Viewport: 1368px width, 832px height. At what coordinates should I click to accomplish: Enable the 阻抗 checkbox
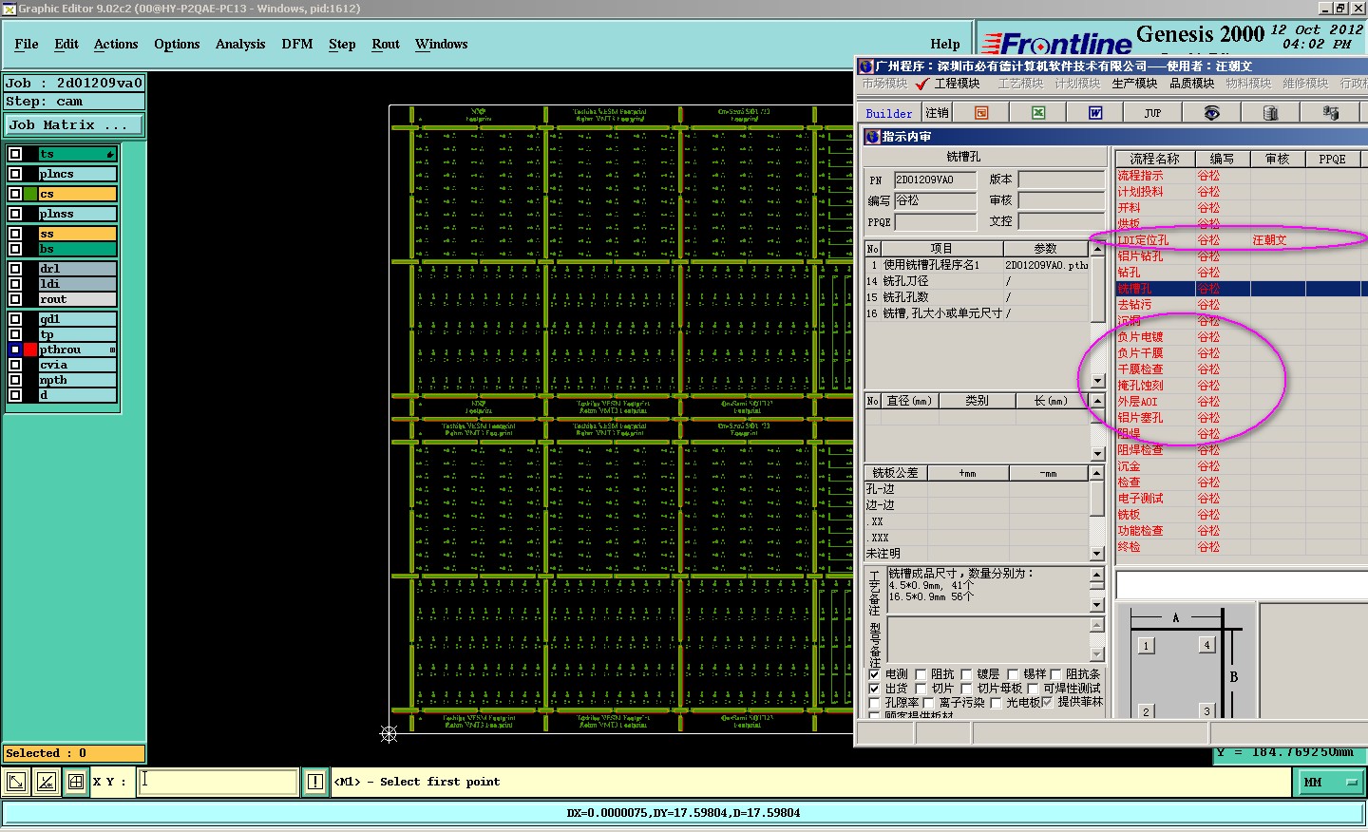coord(921,674)
